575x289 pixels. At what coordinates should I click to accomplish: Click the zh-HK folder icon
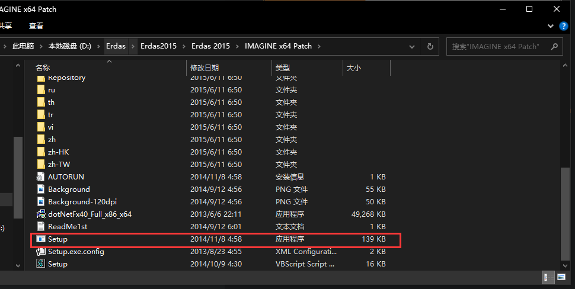41,152
